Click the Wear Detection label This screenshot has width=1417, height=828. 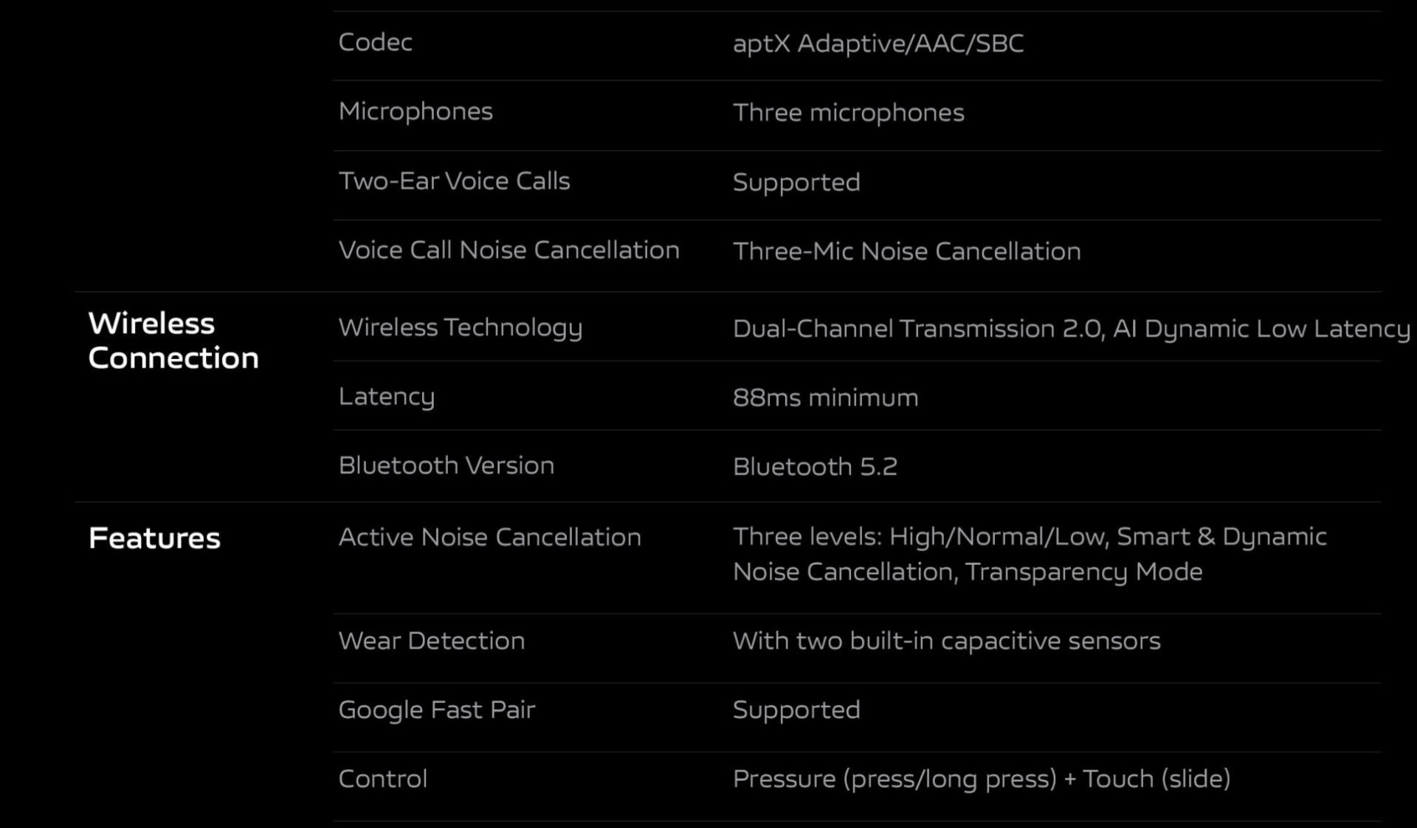(432, 641)
